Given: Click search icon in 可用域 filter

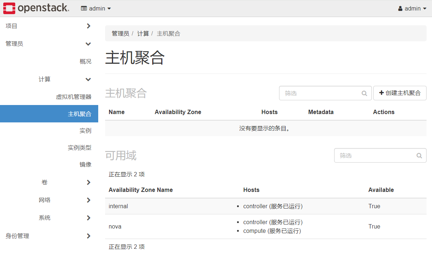Looking at the screenshot, I should (x=419, y=156).
